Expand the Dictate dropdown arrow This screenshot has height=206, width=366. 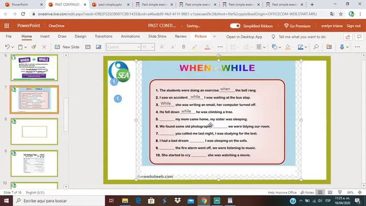347,47
